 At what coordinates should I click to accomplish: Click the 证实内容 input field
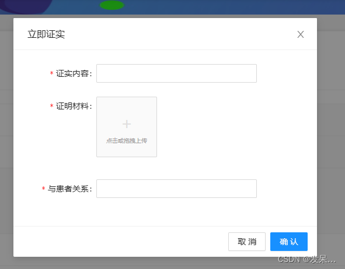pos(176,73)
